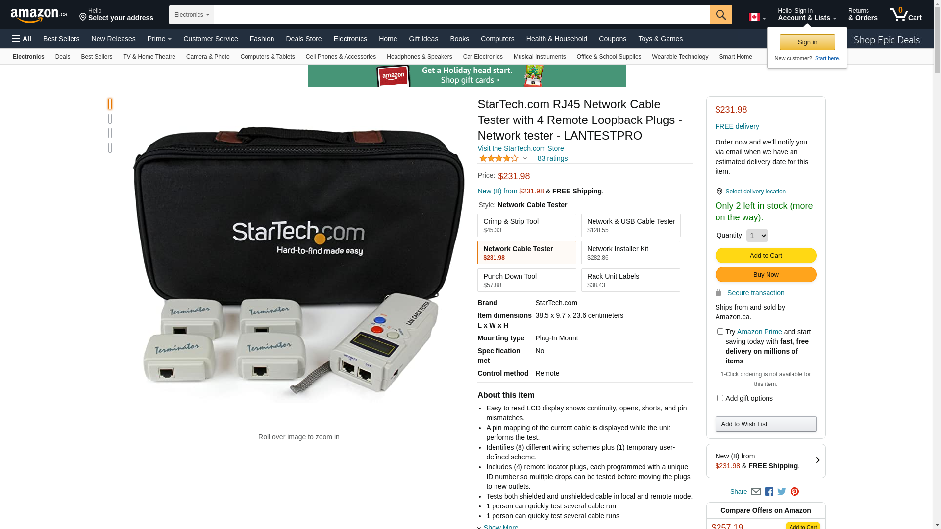Share product on Facebook icon
The width and height of the screenshot is (941, 529).
point(769,492)
